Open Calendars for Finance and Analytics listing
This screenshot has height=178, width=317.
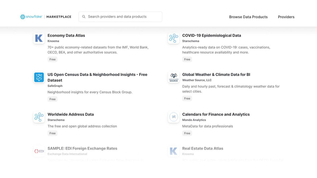click(x=216, y=114)
